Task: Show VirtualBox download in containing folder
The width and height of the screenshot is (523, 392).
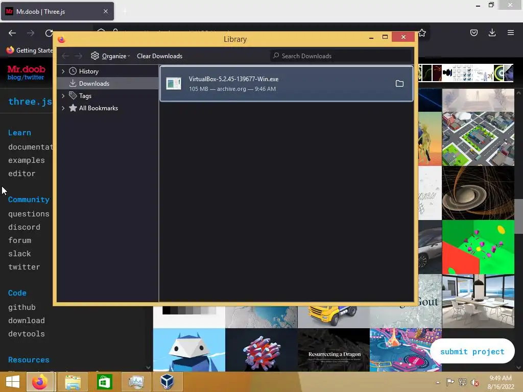Action: (x=399, y=84)
